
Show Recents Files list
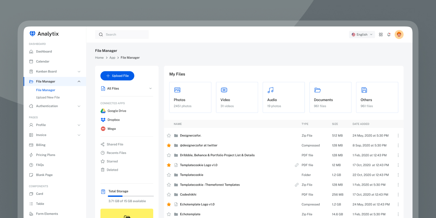click(x=113, y=153)
